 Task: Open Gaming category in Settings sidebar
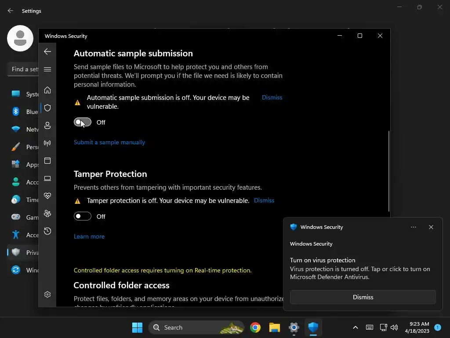tap(24, 217)
